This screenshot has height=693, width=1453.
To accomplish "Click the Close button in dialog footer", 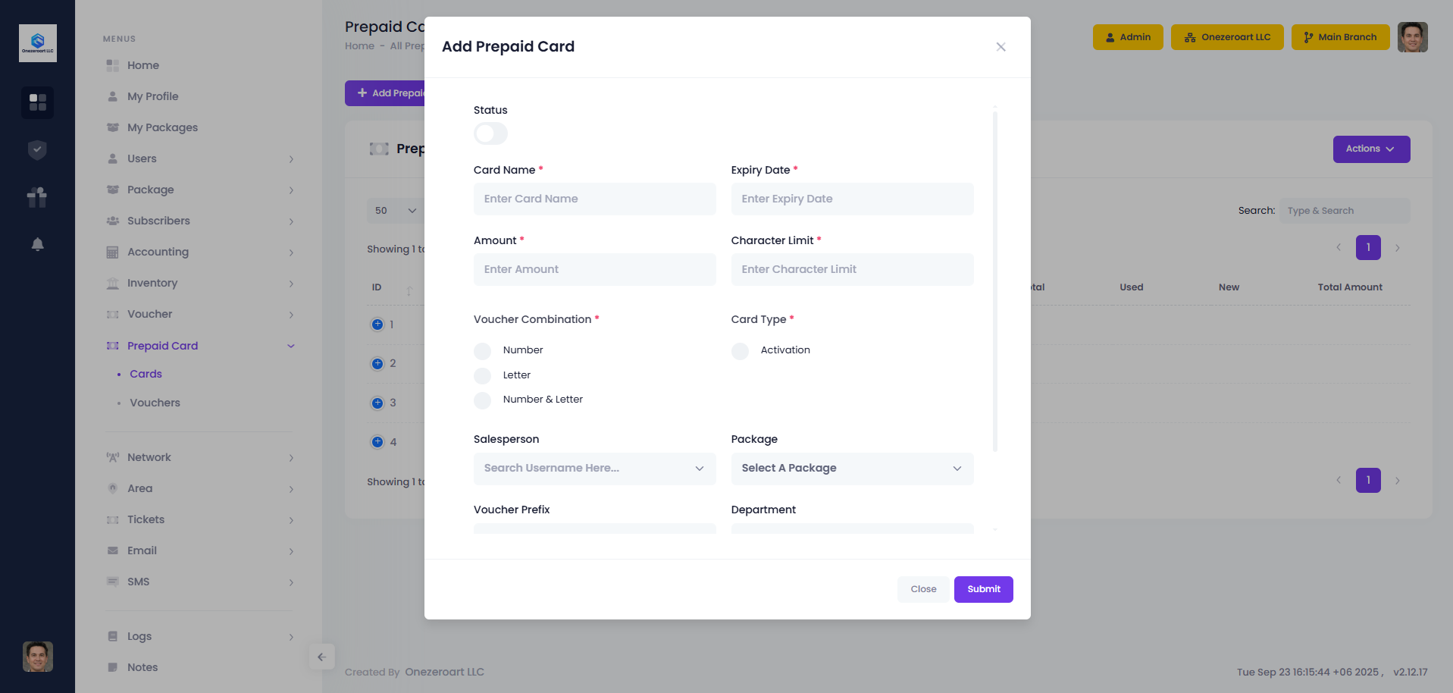I will (923, 589).
